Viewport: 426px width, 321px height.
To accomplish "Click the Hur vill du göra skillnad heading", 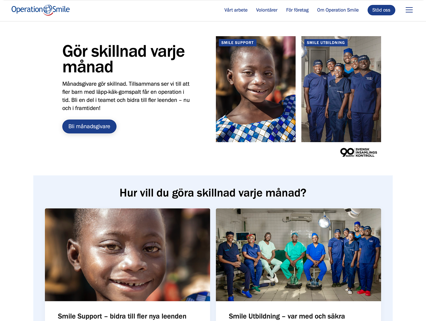I will click(x=213, y=193).
